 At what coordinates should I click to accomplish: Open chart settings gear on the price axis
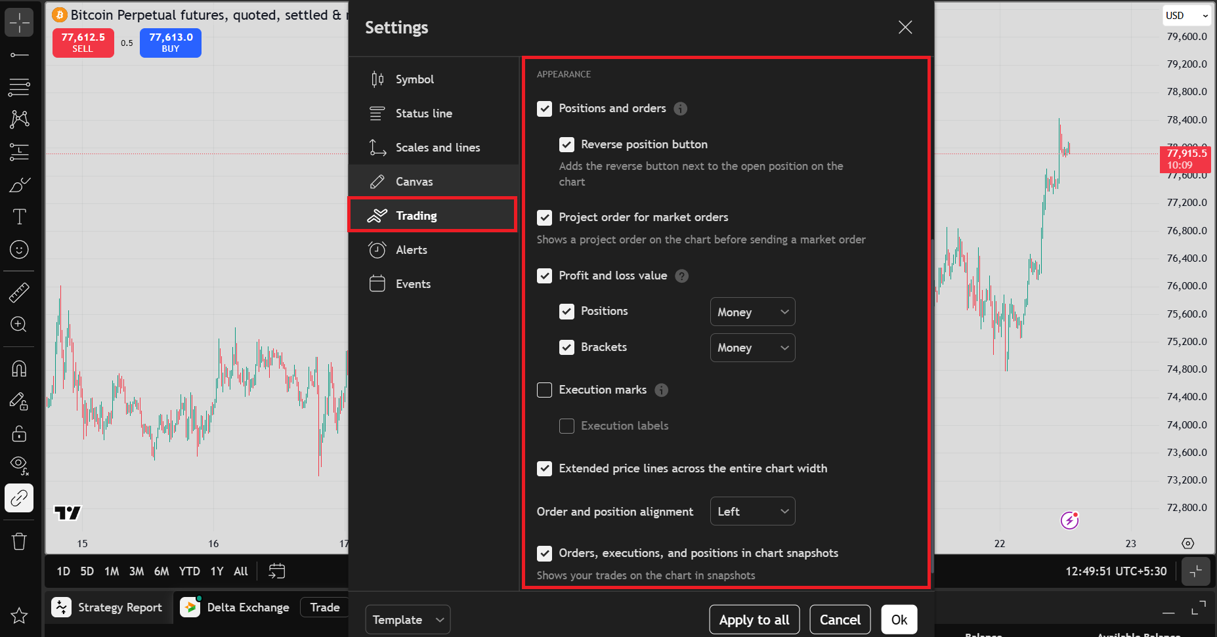tap(1187, 543)
